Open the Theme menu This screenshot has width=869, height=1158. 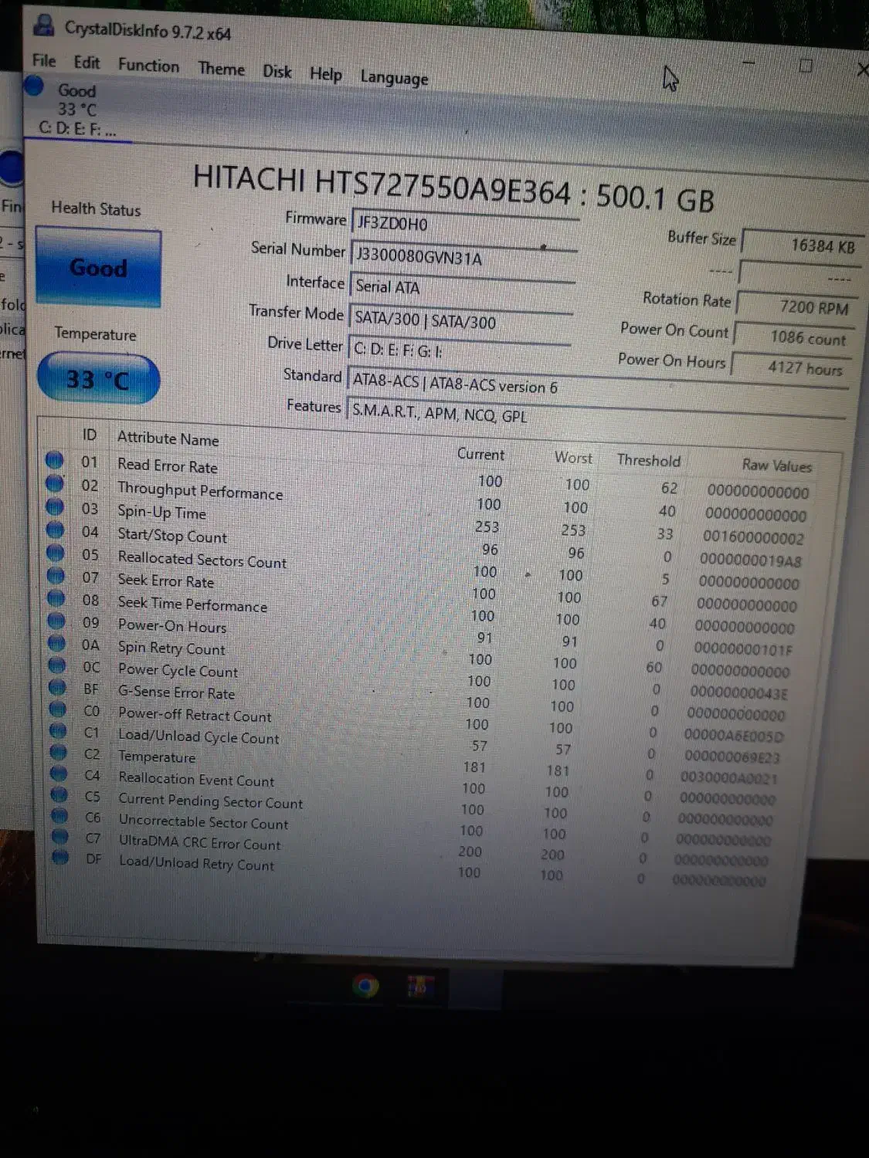pos(221,69)
